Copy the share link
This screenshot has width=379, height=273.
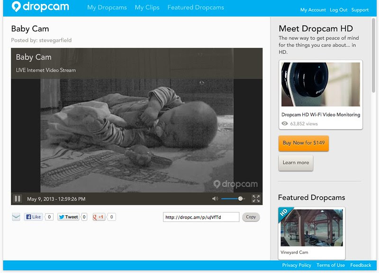(251, 217)
